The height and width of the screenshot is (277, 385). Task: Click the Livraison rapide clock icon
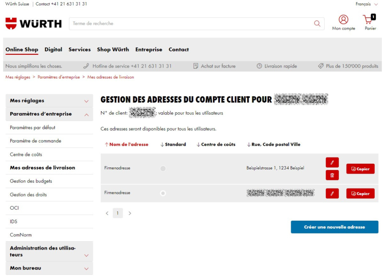pos(260,66)
